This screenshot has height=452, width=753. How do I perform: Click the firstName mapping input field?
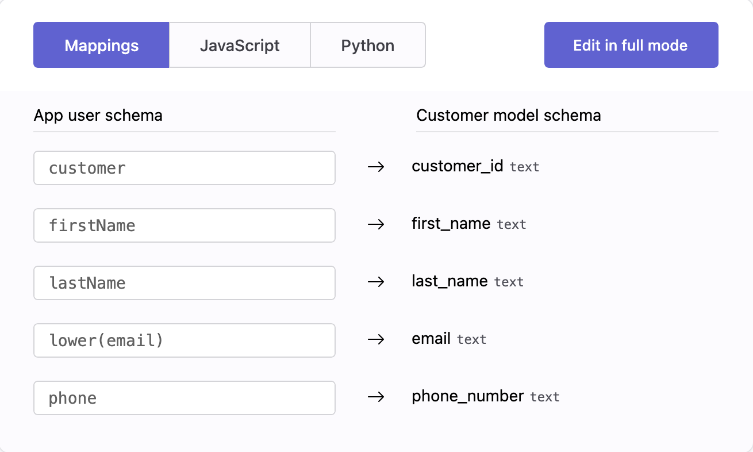(184, 225)
